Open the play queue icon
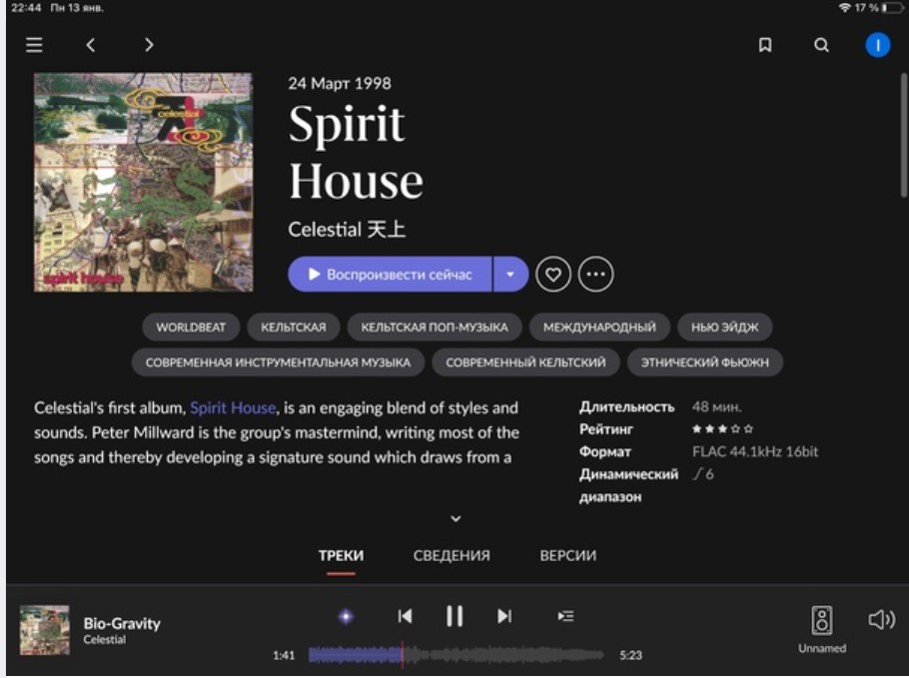This screenshot has height=678, width=909. coord(565,616)
